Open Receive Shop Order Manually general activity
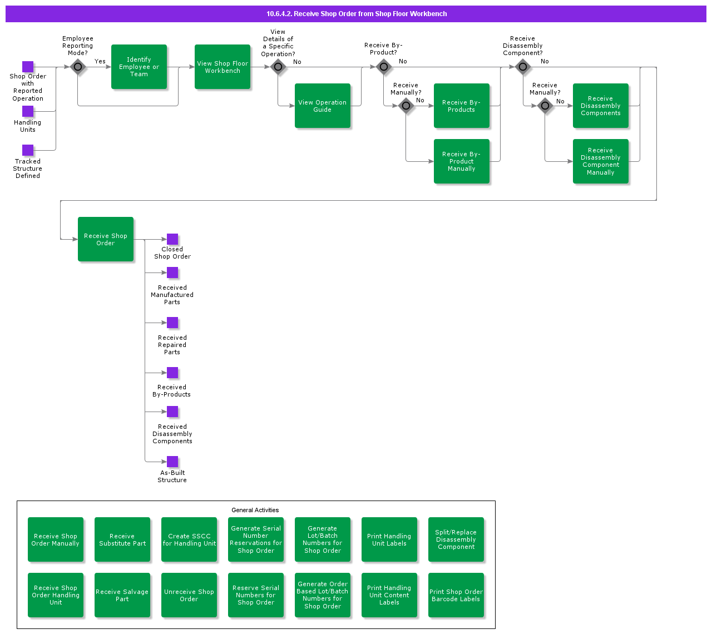This screenshot has width=712, height=634. click(56, 539)
